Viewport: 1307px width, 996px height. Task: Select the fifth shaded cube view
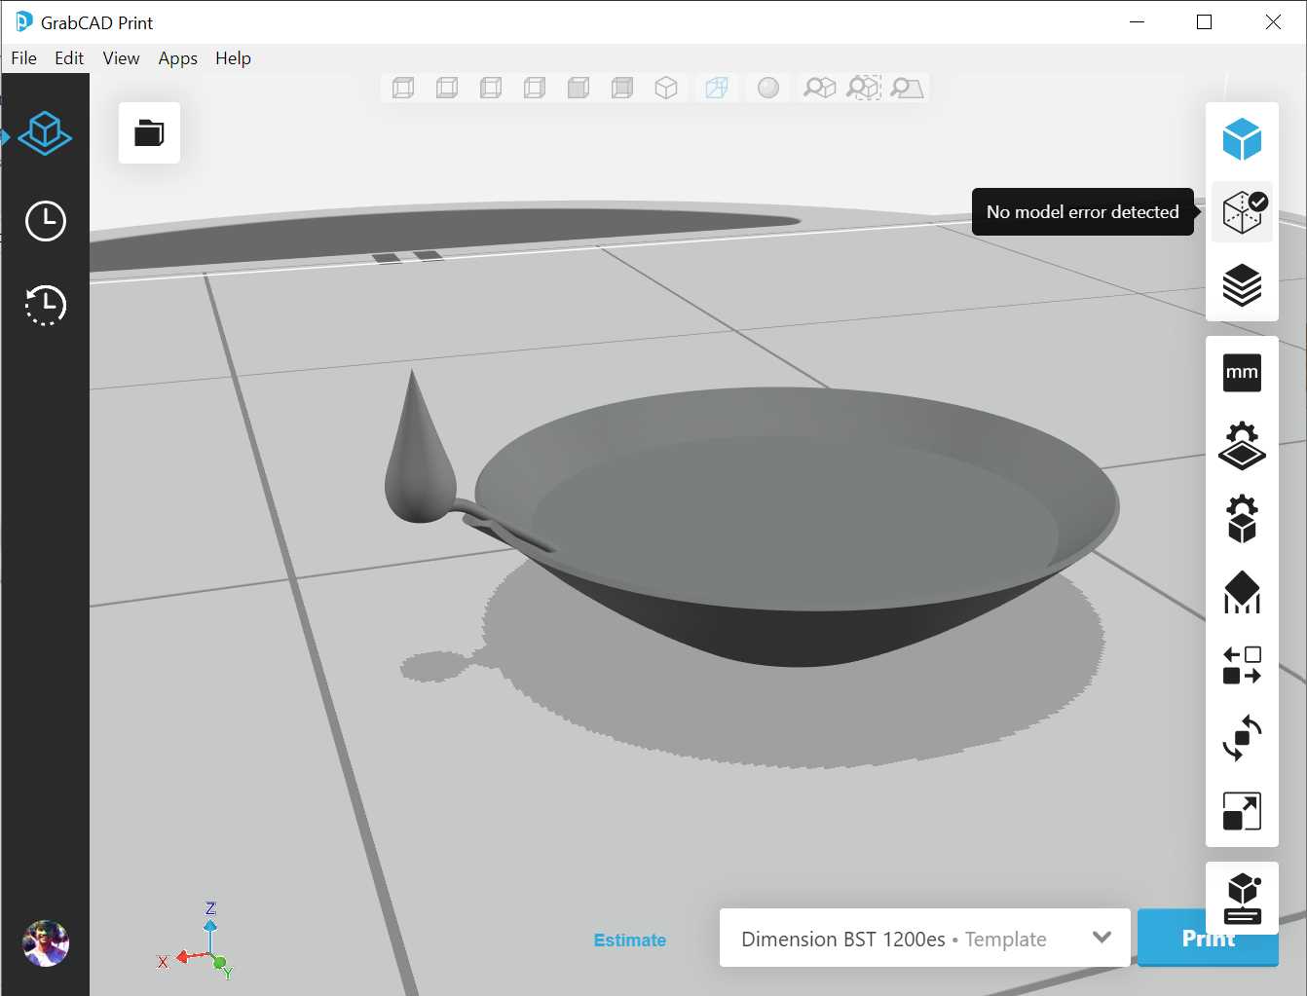coord(579,89)
